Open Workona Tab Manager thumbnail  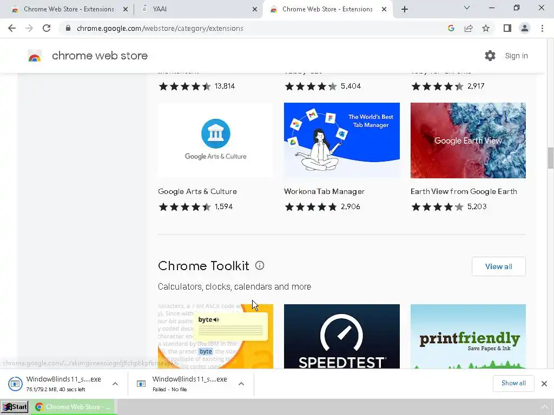[342, 140]
